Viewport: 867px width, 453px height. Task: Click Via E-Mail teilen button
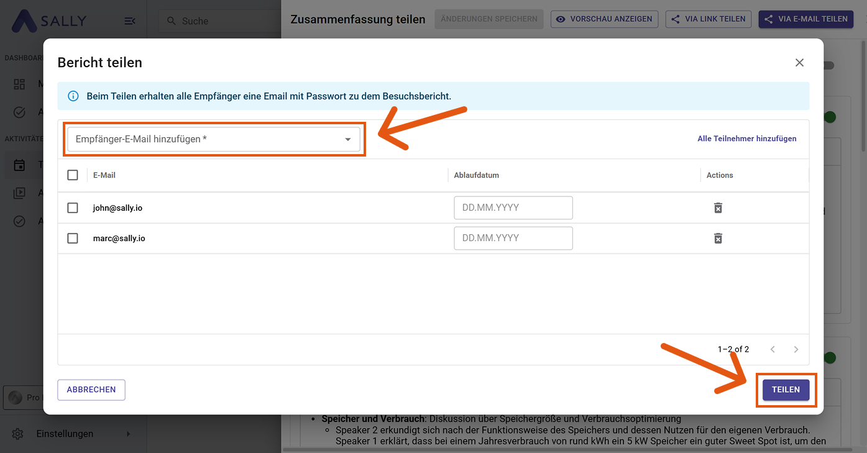coord(806,19)
